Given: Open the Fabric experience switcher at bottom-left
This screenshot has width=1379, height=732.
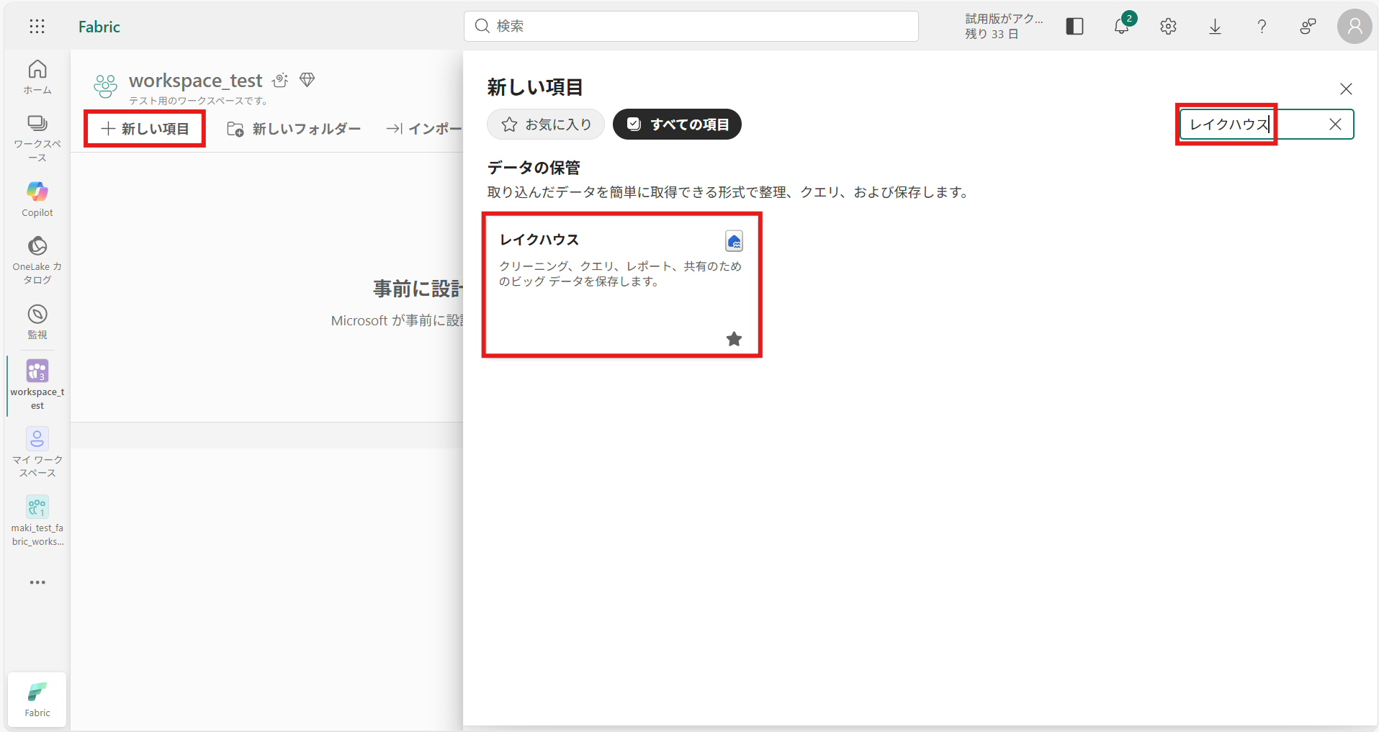Looking at the screenshot, I should [x=37, y=699].
